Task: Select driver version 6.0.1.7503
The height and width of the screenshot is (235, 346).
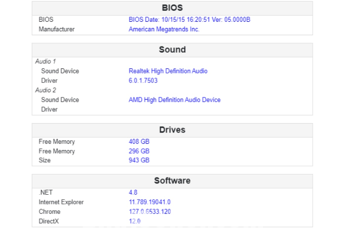Action: pyautogui.click(x=143, y=81)
